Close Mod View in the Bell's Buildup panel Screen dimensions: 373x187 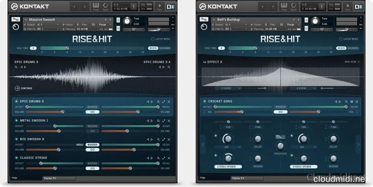click(358, 62)
